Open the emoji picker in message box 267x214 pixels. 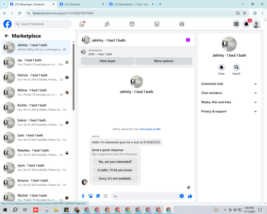click(x=182, y=196)
